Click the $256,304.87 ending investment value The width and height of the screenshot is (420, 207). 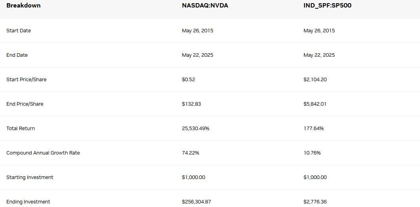[197, 202]
